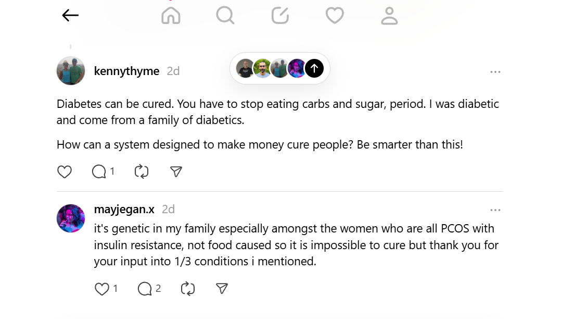Open kennythyme's profile picture
Image resolution: width=587 pixels, height=319 pixels.
70,70
